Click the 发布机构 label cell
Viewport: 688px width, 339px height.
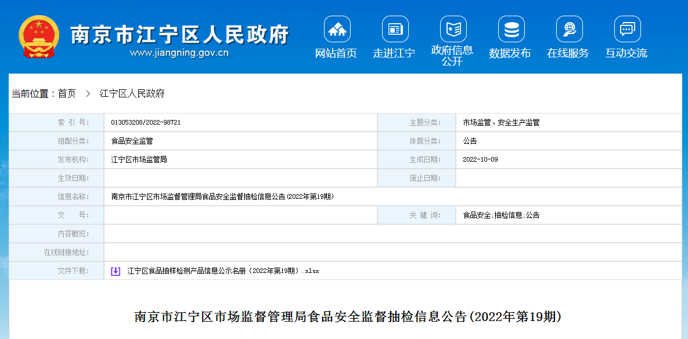pyautogui.click(x=56, y=159)
